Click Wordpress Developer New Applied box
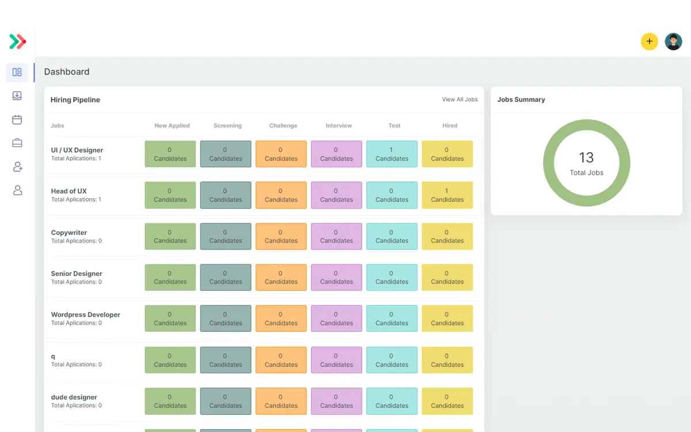The width and height of the screenshot is (691, 432). coord(170,319)
